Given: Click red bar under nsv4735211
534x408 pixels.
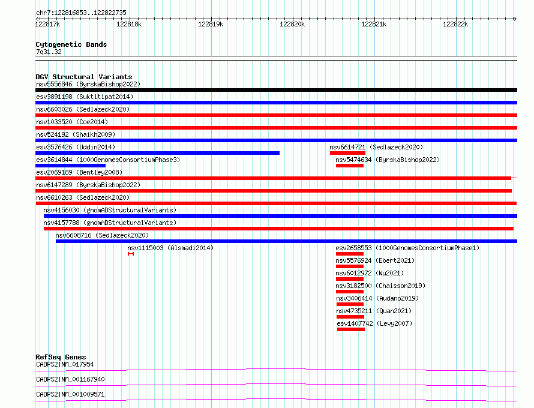Looking at the screenshot, I should coord(350,317).
